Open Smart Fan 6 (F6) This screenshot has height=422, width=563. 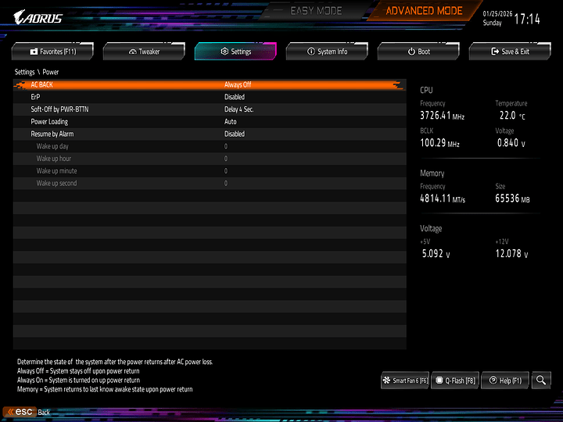(405, 381)
